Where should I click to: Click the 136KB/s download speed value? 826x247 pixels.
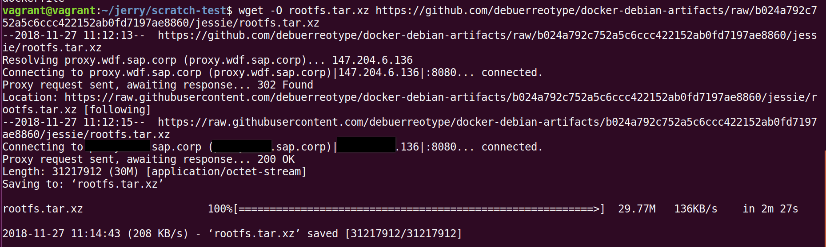[x=696, y=209]
